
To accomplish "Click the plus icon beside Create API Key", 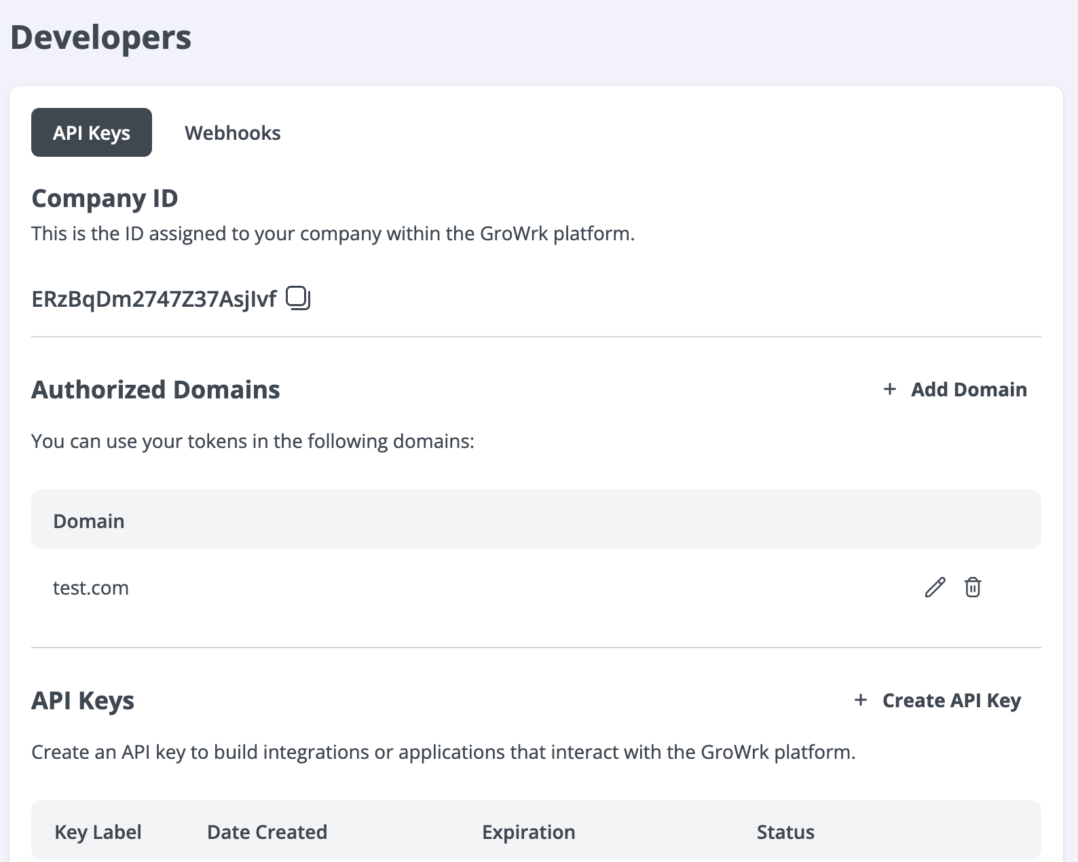I will tap(861, 700).
